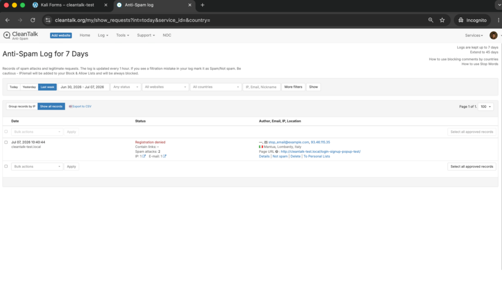Screen dimensions: 502x282
Task: Mark the record as Not spam
Action: [x=280, y=156]
